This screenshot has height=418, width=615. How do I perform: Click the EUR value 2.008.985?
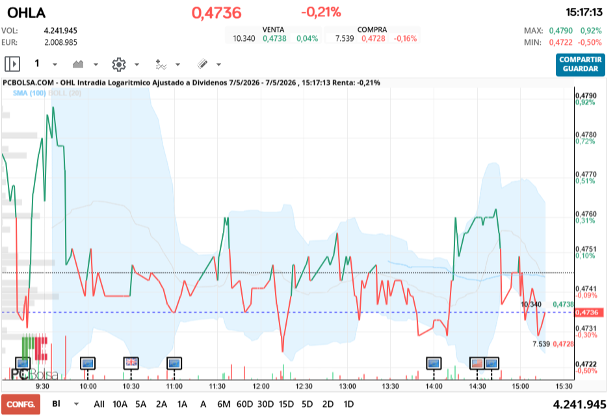point(60,42)
